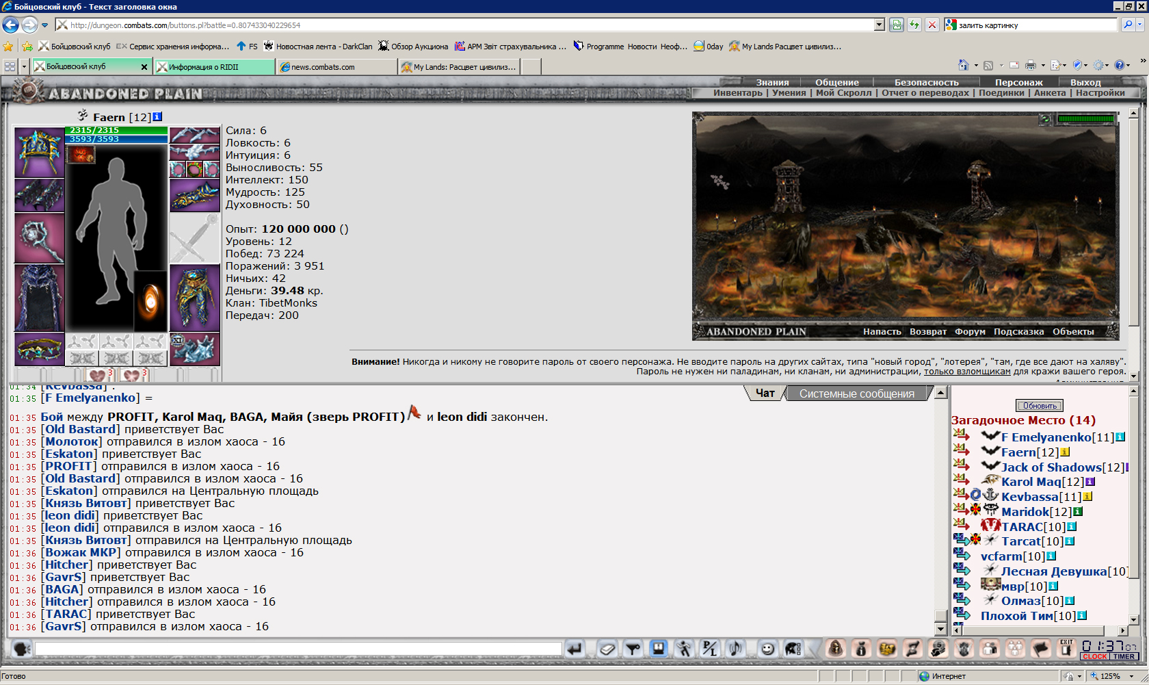Image resolution: width=1149 pixels, height=685 pixels.
Task: Click the leggings equipment slot icon
Action: (195, 298)
